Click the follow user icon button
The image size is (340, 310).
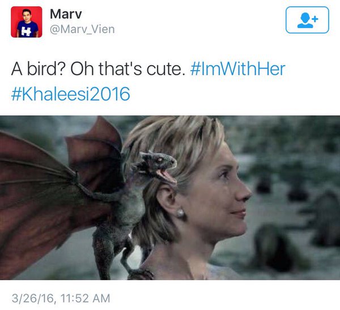pyautogui.click(x=307, y=20)
